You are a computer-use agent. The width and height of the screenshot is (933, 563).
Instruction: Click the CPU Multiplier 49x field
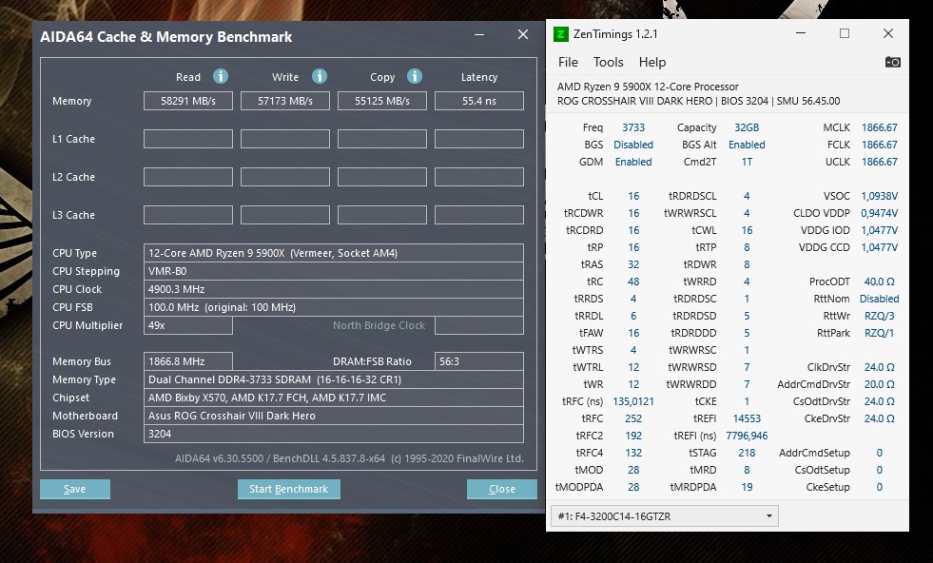click(188, 325)
